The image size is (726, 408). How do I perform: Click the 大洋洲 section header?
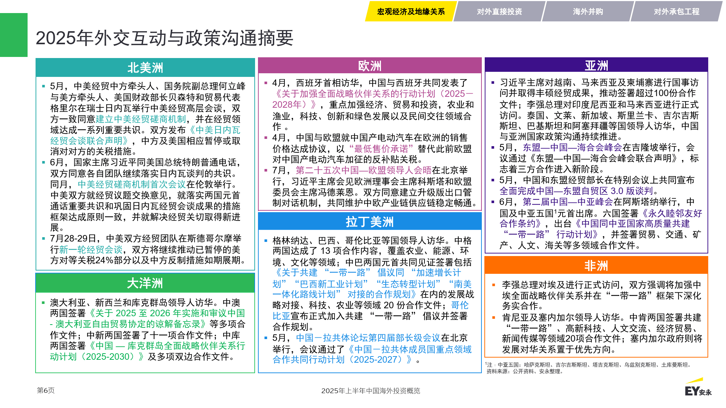pyautogui.click(x=145, y=283)
